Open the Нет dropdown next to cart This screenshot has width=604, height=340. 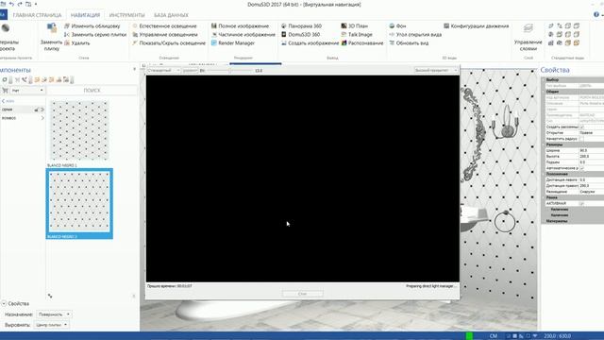pyautogui.click(x=27, y=91)
